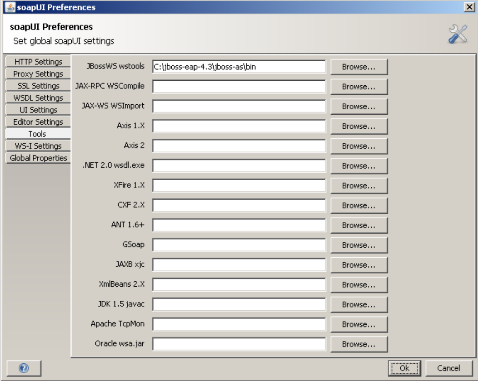
Task: Confirm preferences with Ok button
Action: [x=404, y=368]
